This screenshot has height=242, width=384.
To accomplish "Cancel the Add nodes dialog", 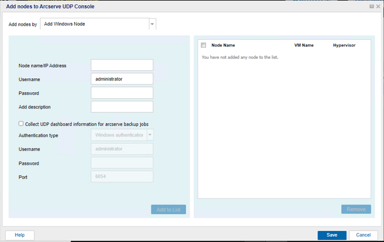I will coord(363,235).
